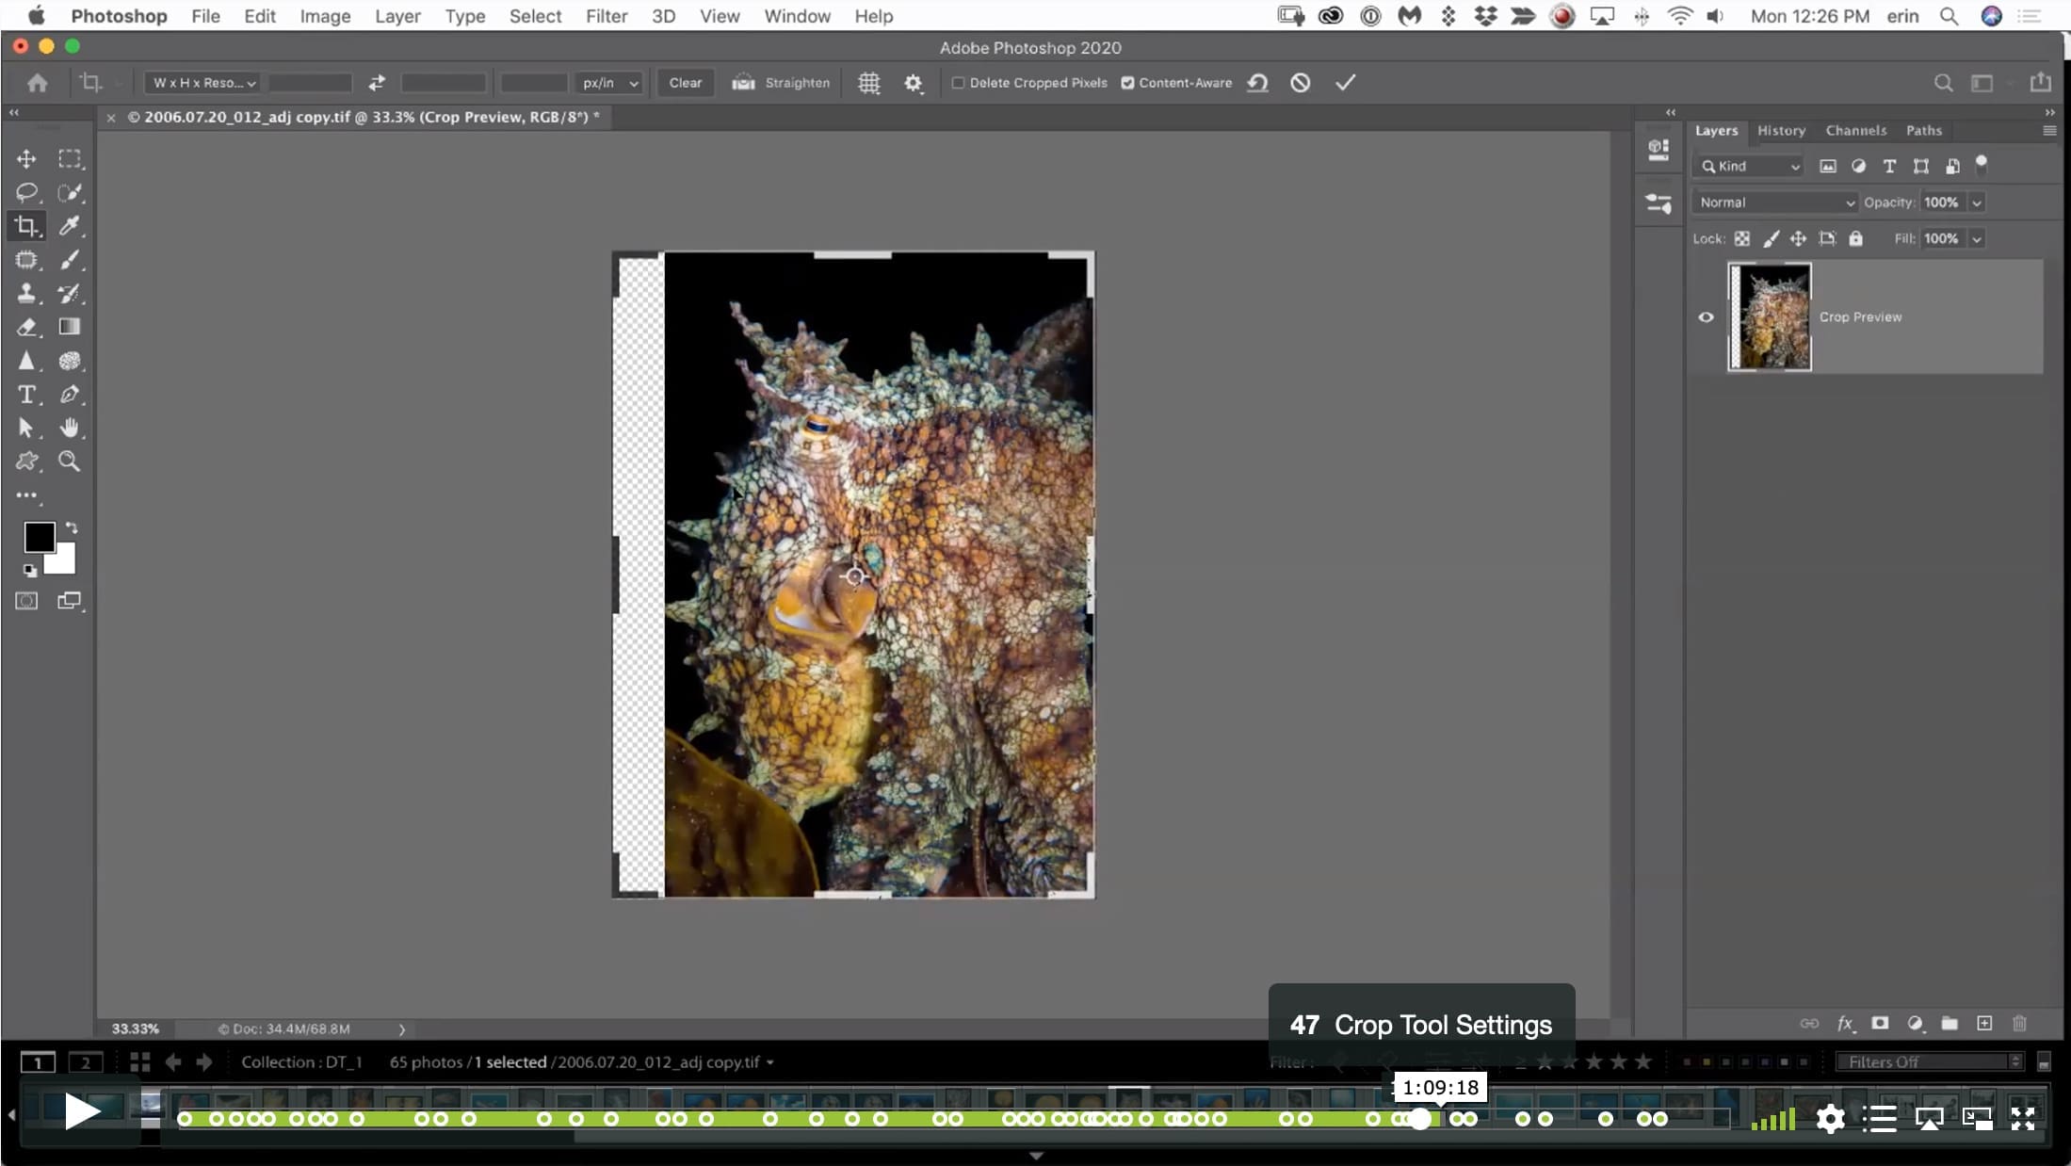
Task: Open the Image menu
Action: [x=325, y=16]
